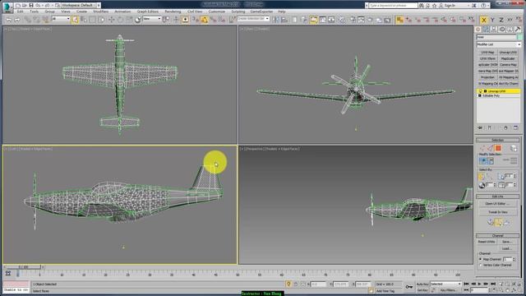Screen dimensions: 526x296
Task: Click the Mirror tool icon
Action: (276, 20)
